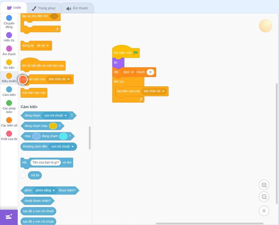Viewport: 279px width, 225px height.
Task: Open the Cảm biến block category
Action: 9,91
